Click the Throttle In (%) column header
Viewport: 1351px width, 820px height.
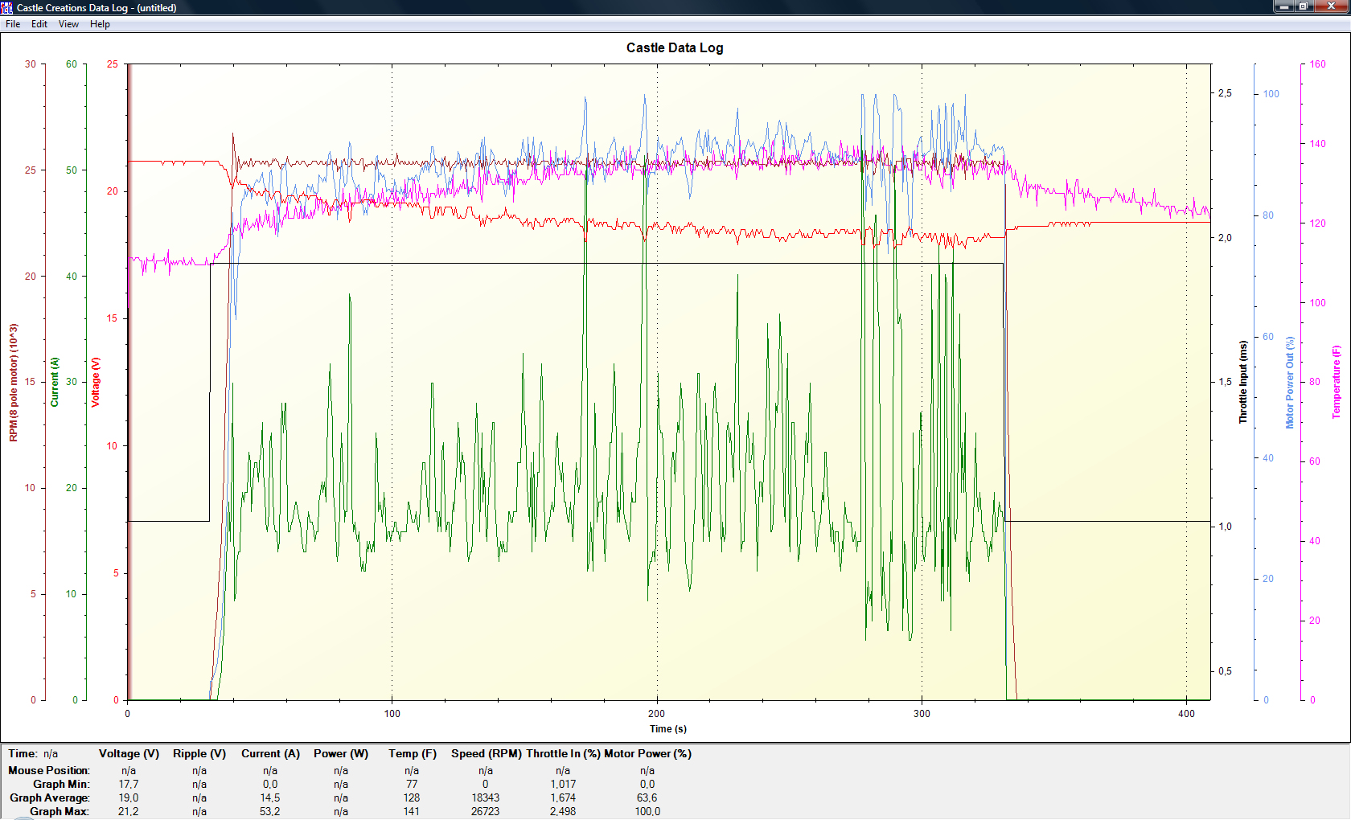563,754
